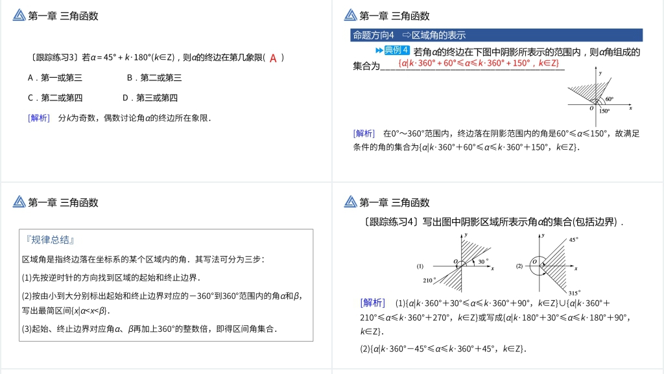Click the solution text 分k为奇数，偶数讨论
The image size is (664, 374).
pyautogui.click(x=135, y=118)
